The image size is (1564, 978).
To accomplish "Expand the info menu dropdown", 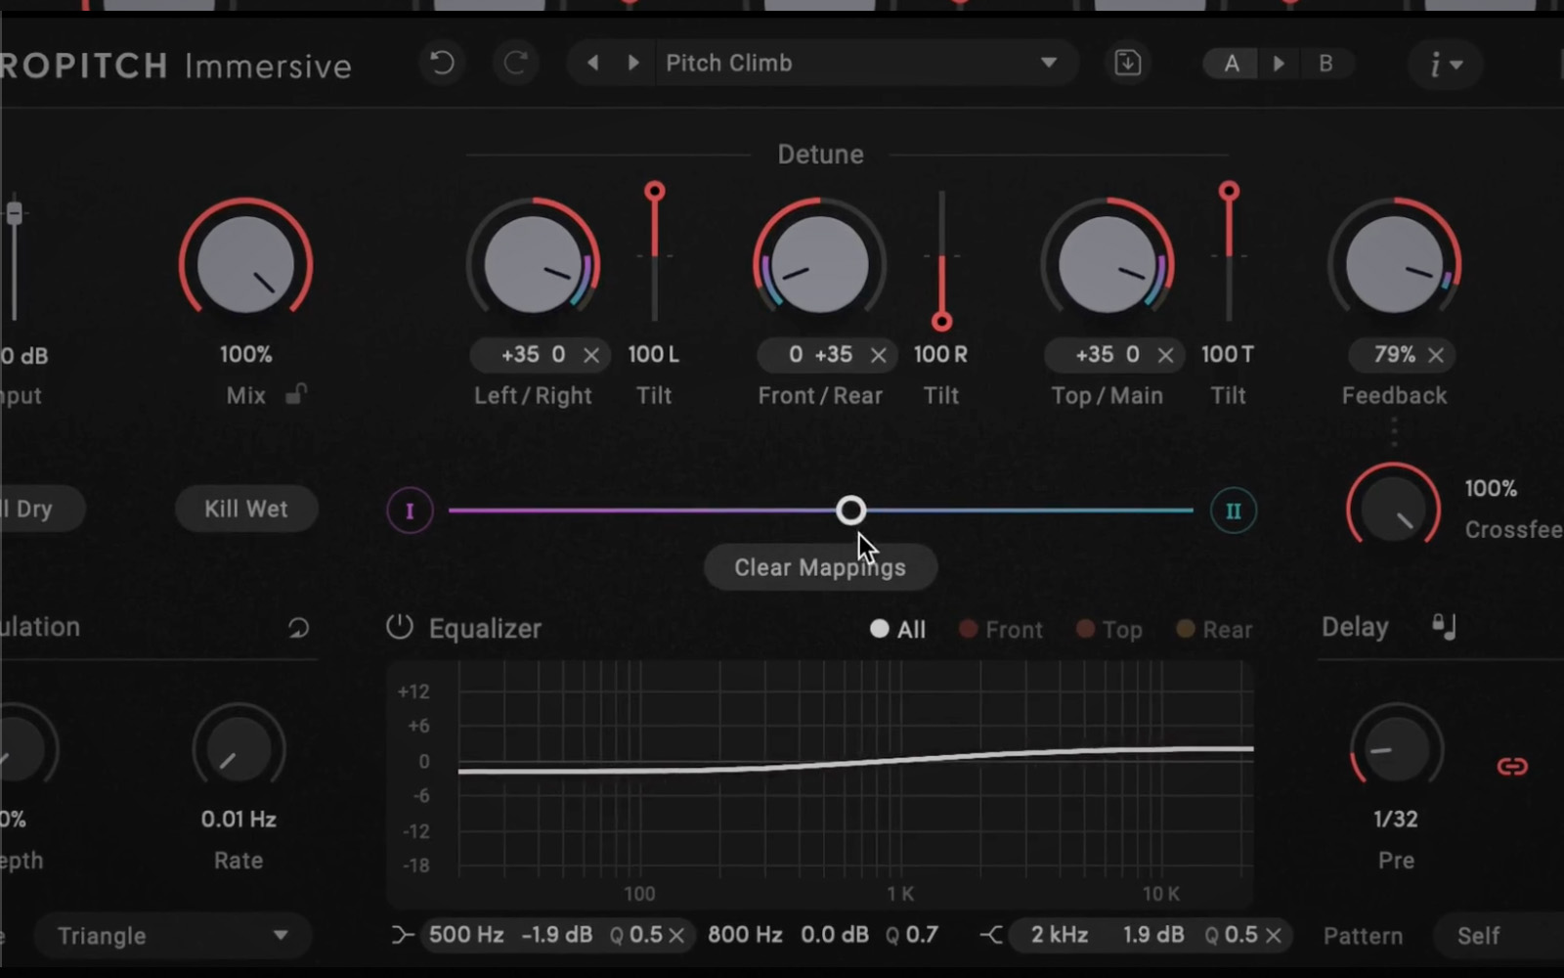I will [1445, 65].
